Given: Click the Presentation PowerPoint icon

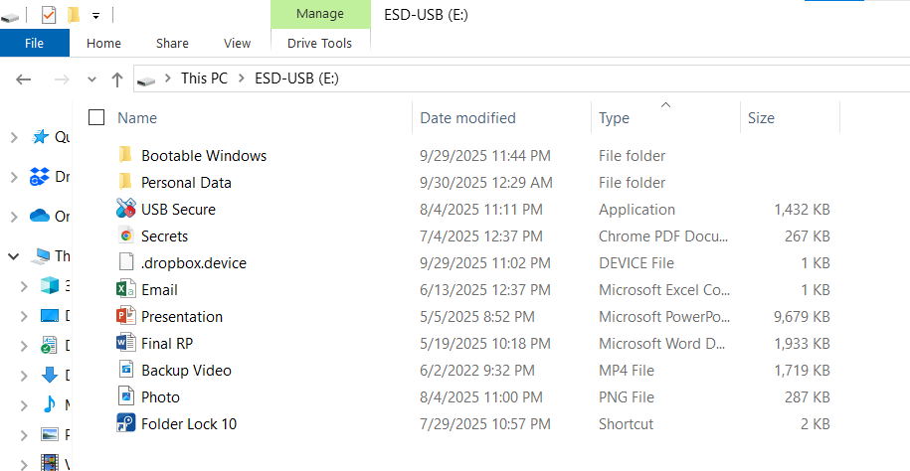Looking at the screenshot, I should [x=126, y=316].
